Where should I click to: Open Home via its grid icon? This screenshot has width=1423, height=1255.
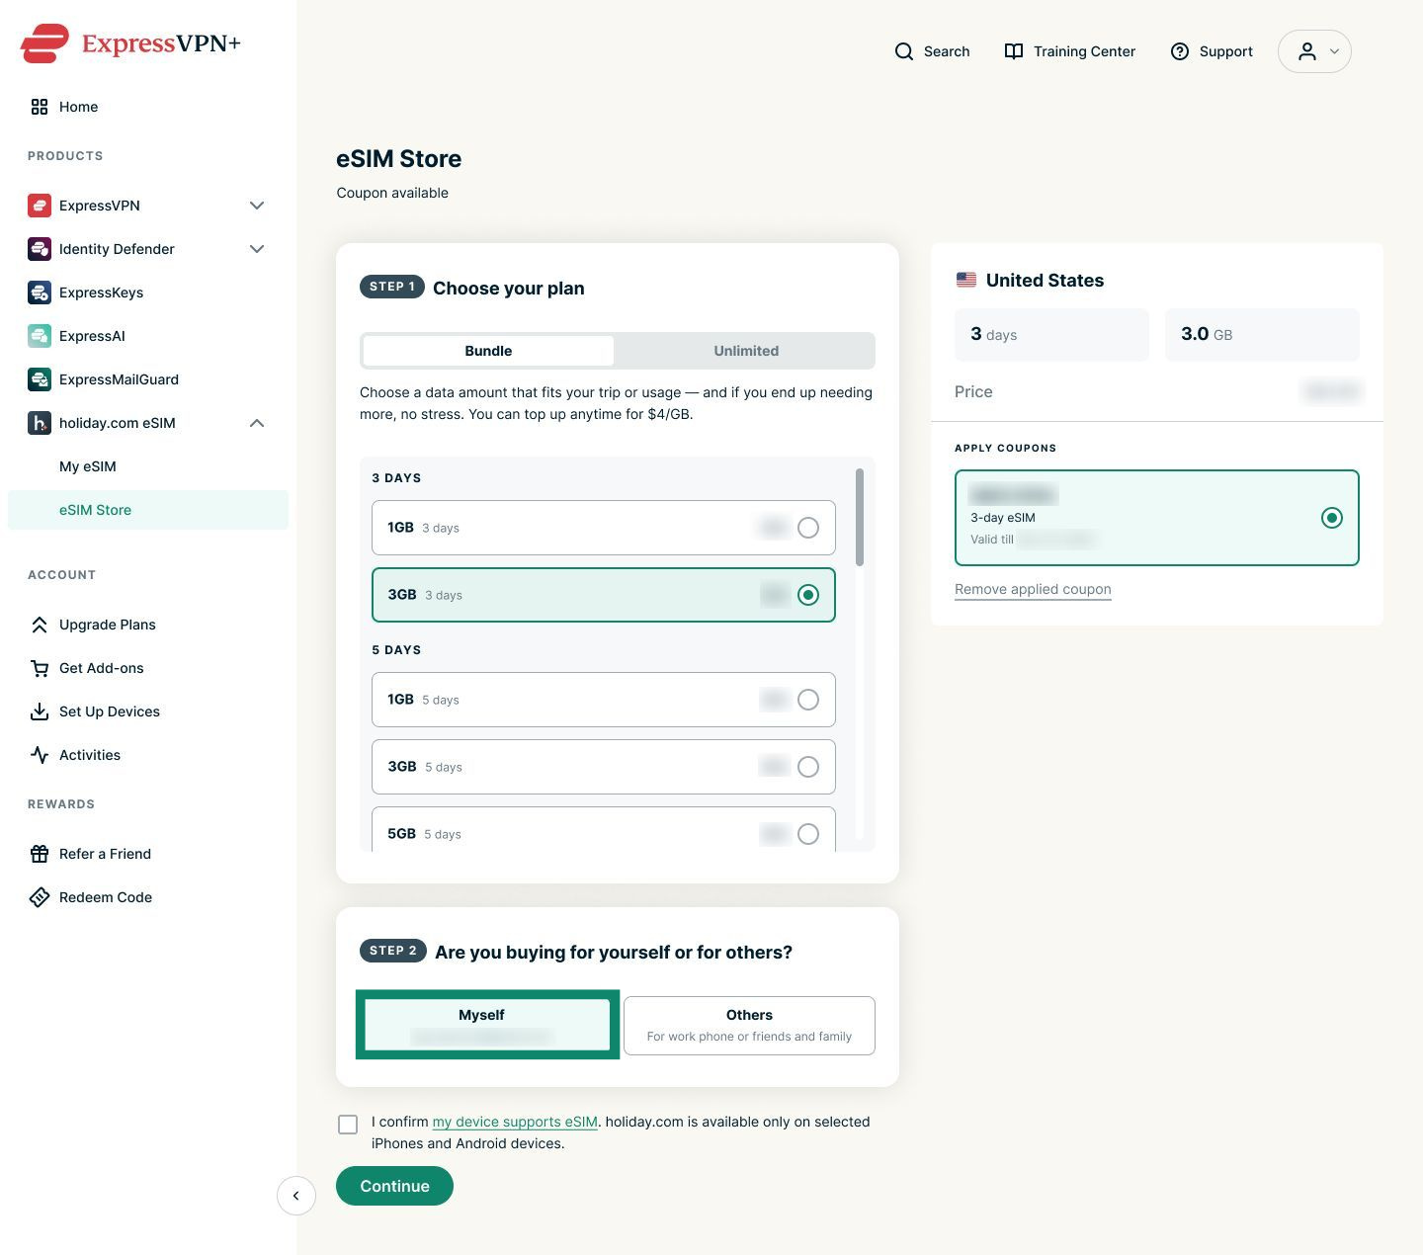click(x=40, y=107)
